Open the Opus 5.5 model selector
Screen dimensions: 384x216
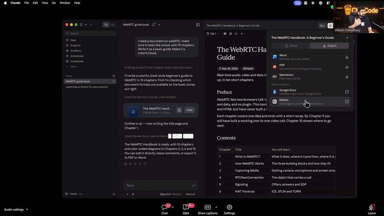[171, 194]
